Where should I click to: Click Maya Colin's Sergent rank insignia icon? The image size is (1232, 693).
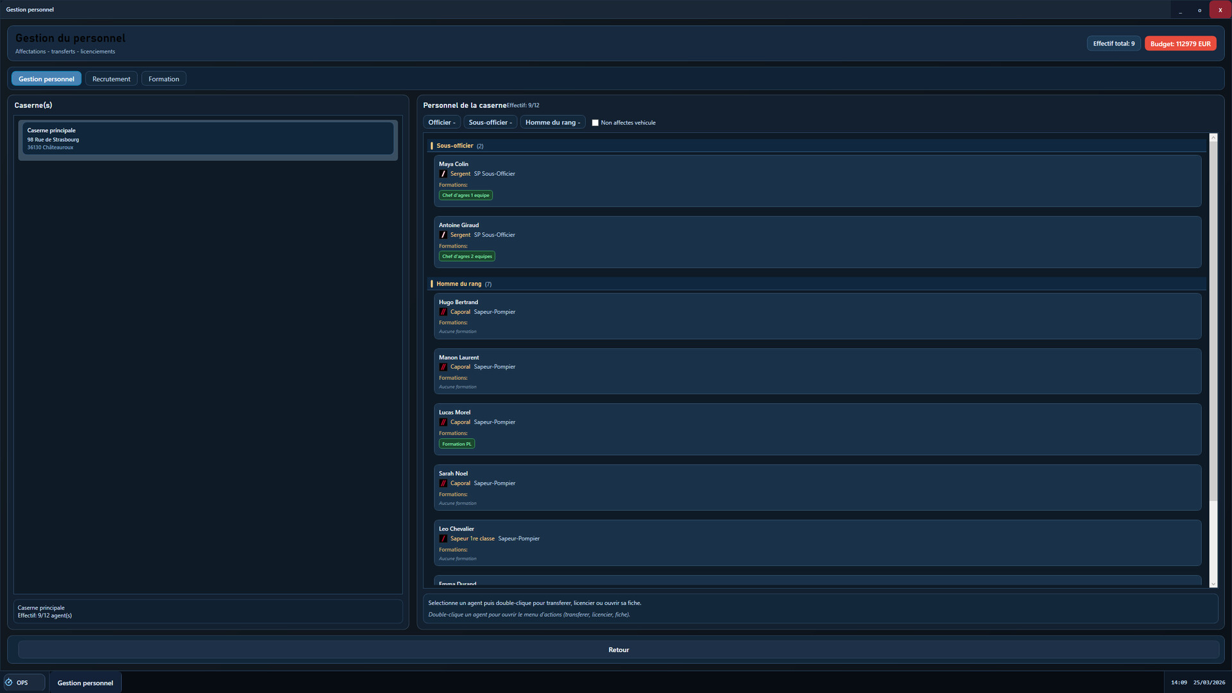coord(443,174)
